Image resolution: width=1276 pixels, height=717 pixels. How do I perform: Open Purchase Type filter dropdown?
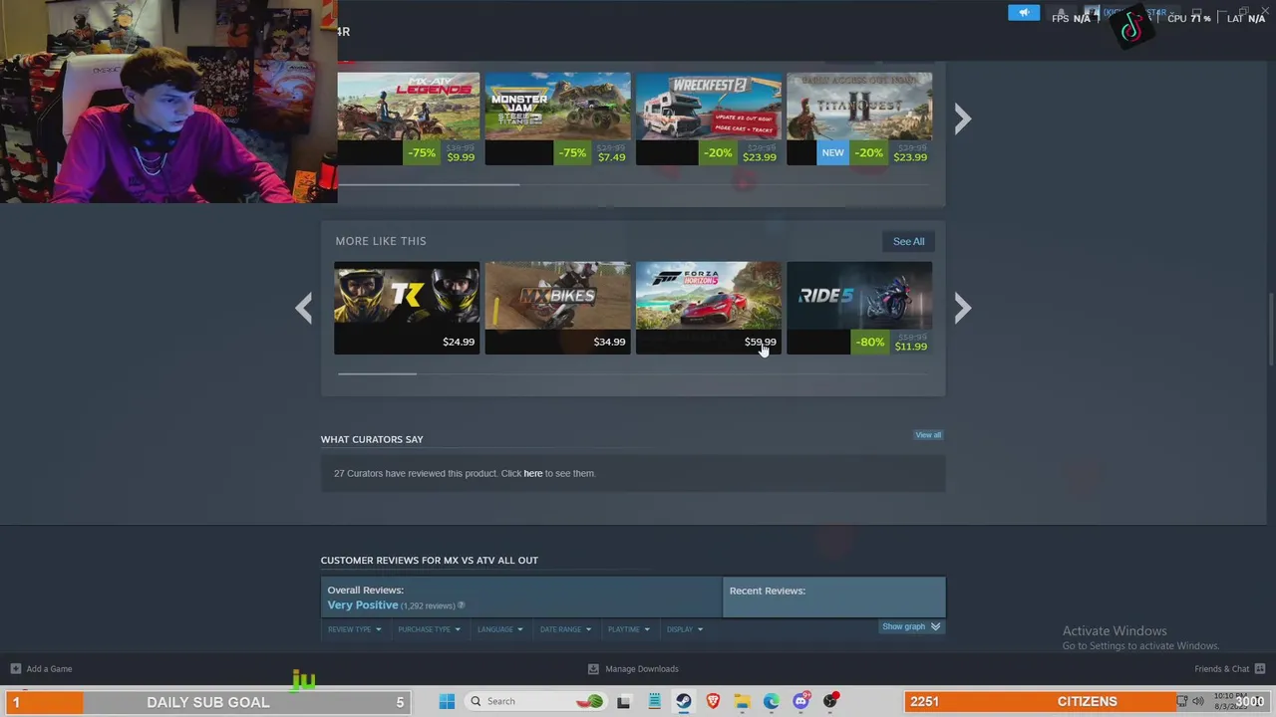pos(429,629)
